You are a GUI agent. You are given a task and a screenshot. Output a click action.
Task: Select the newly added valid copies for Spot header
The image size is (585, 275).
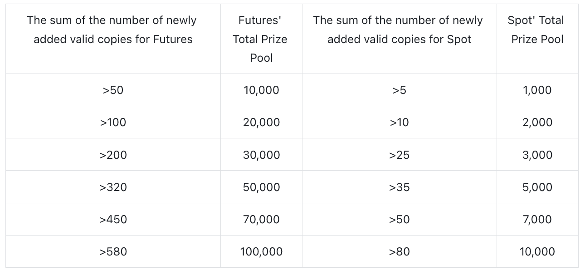[399, 29]
